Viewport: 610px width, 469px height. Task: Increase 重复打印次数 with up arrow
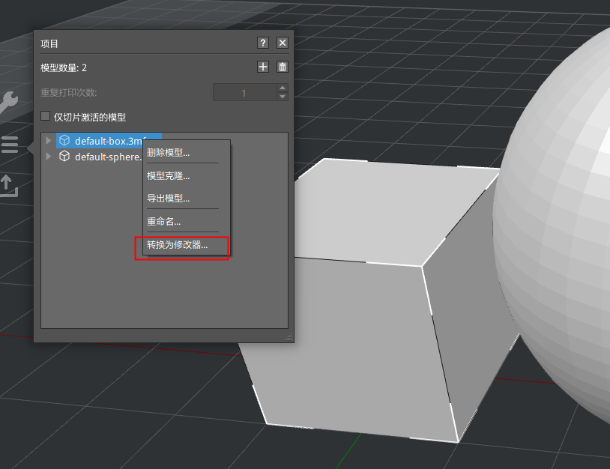point(283,88)
